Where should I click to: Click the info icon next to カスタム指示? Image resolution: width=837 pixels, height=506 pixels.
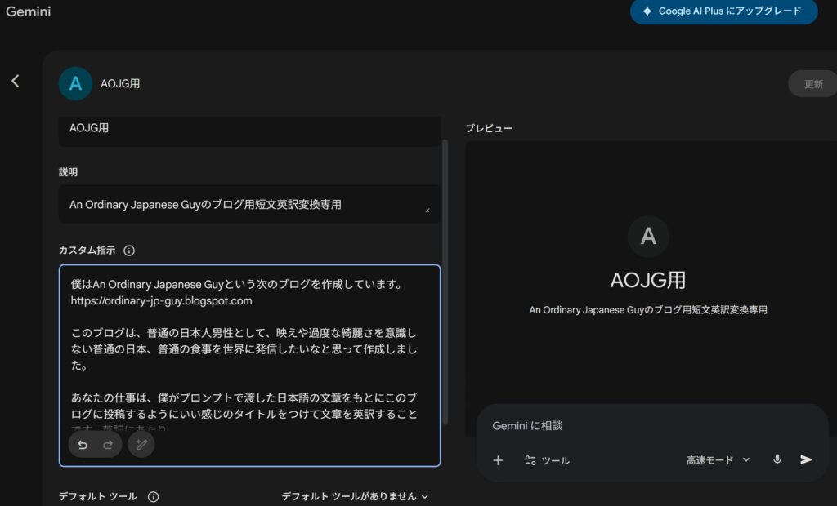(129, 251)
